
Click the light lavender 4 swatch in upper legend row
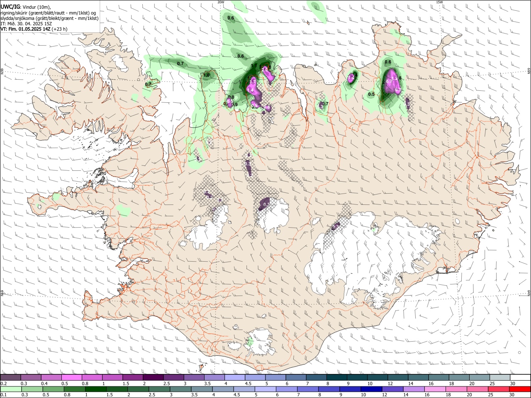point(235,378)
